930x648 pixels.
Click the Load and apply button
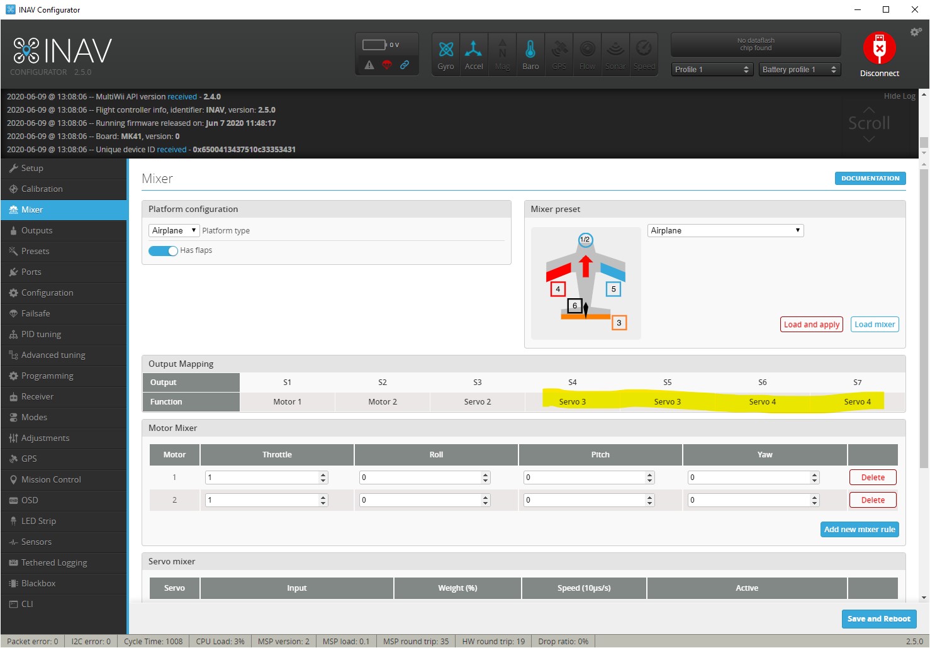[811, 324]
